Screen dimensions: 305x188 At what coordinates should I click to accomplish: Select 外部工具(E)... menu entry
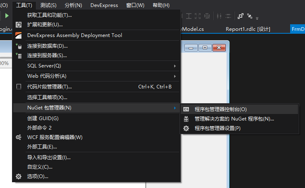tap(96, 147)
